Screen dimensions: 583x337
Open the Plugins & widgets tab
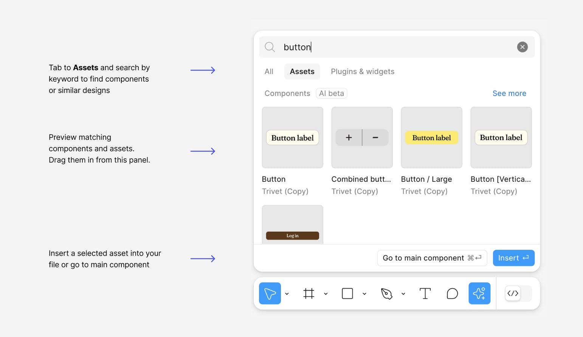coord(363,71)
